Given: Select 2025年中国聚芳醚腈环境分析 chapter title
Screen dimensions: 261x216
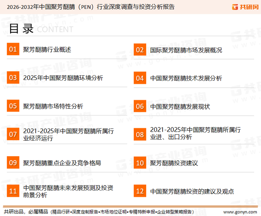Looking at the screenshot, I should tap(63, 78).
